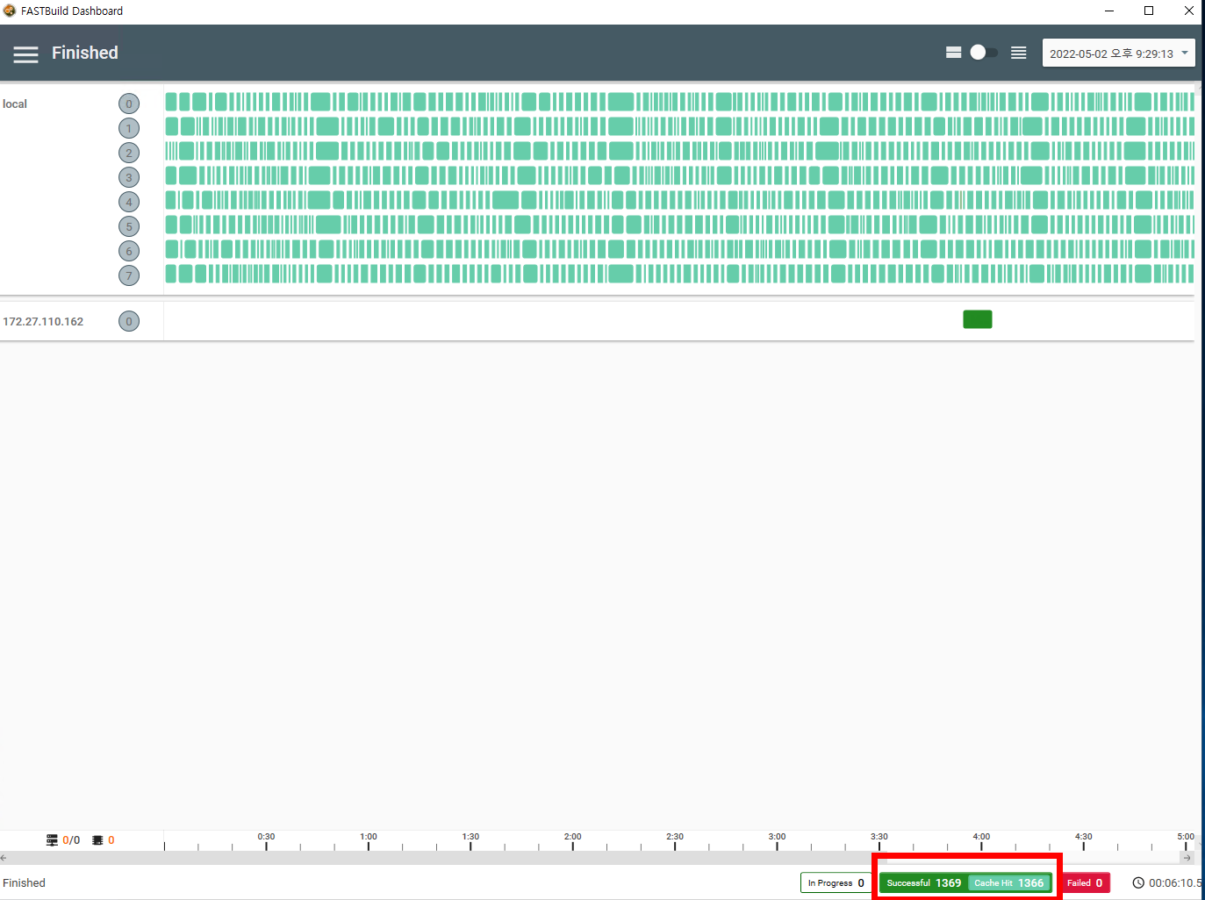Click the core 3 indicator of local
The height and width of the screenshot is (900, 1205).
point(128,176)
